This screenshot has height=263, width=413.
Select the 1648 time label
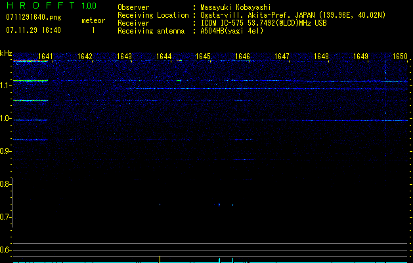click(x=321, y=57)
